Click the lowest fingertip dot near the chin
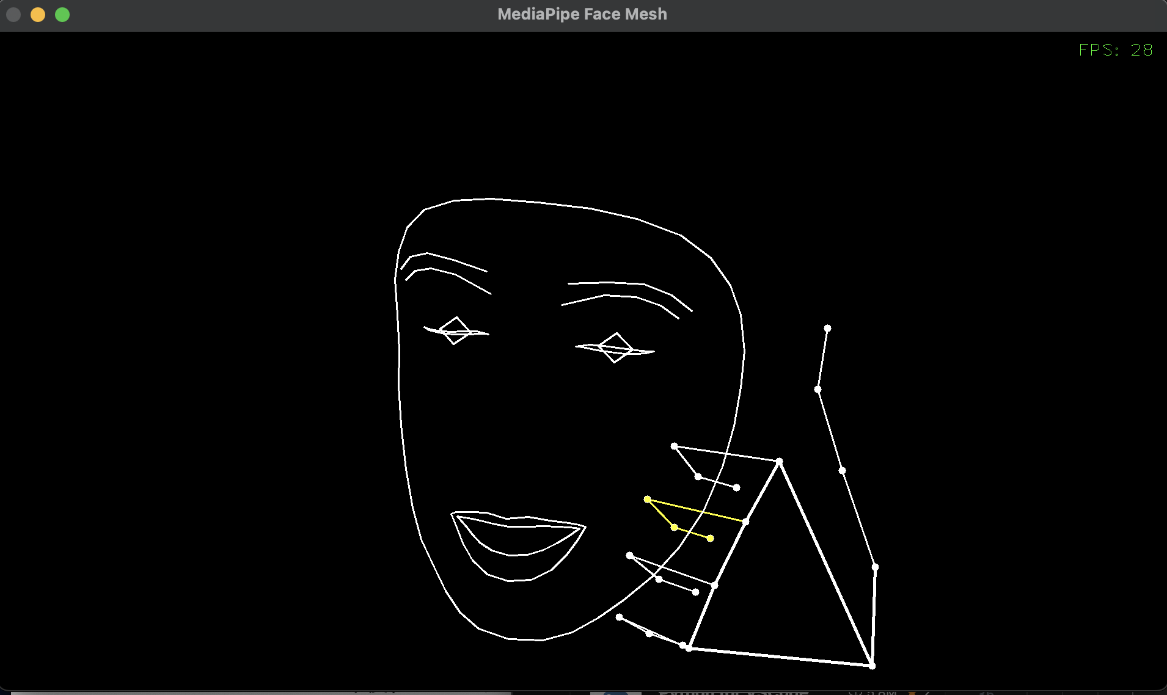The image size is (1167, 695). tap(619, 617)
